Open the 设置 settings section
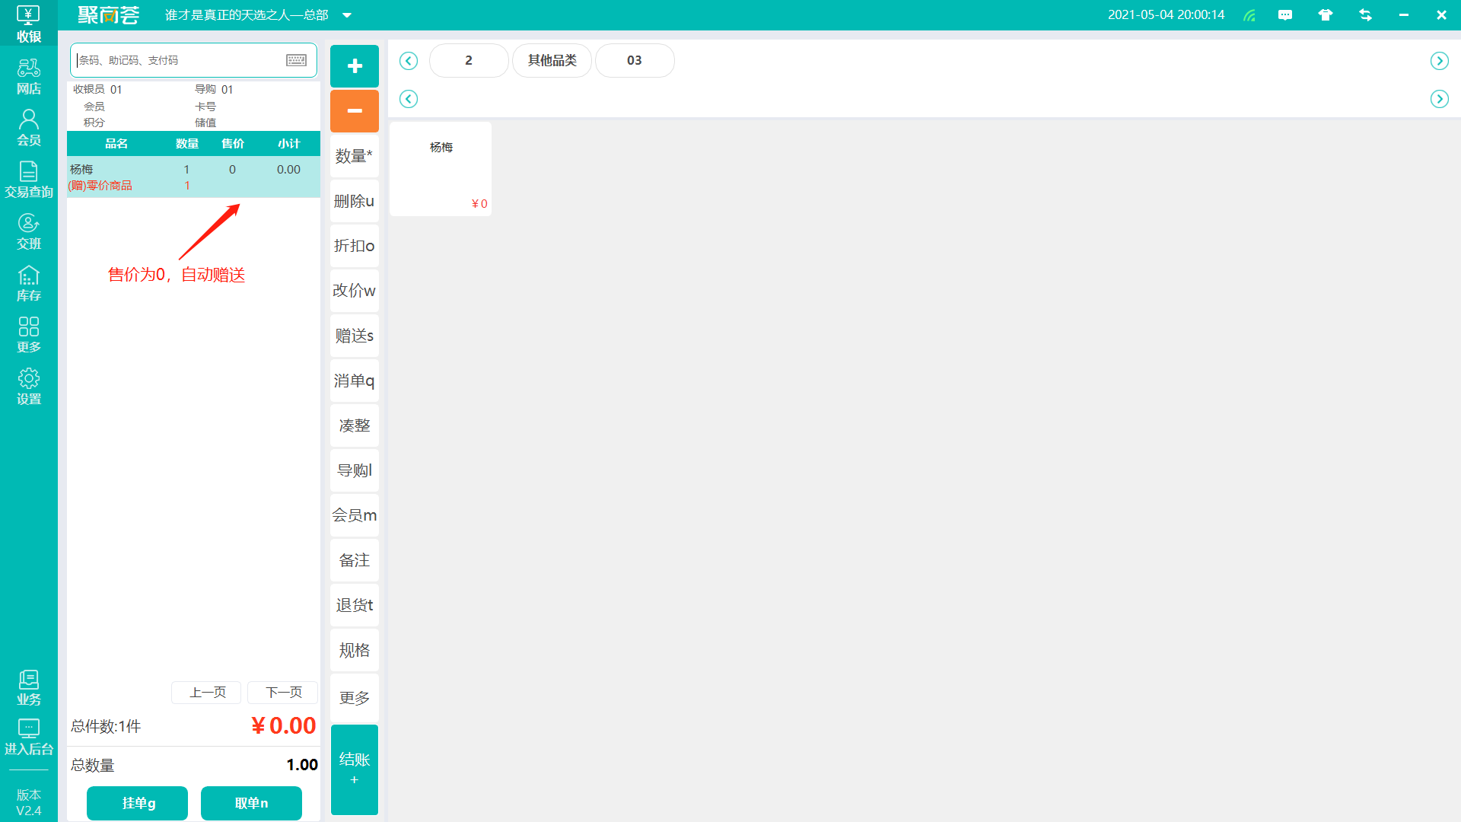Image resolution: width=1461 pixels, height=822 pixels. 28,387
